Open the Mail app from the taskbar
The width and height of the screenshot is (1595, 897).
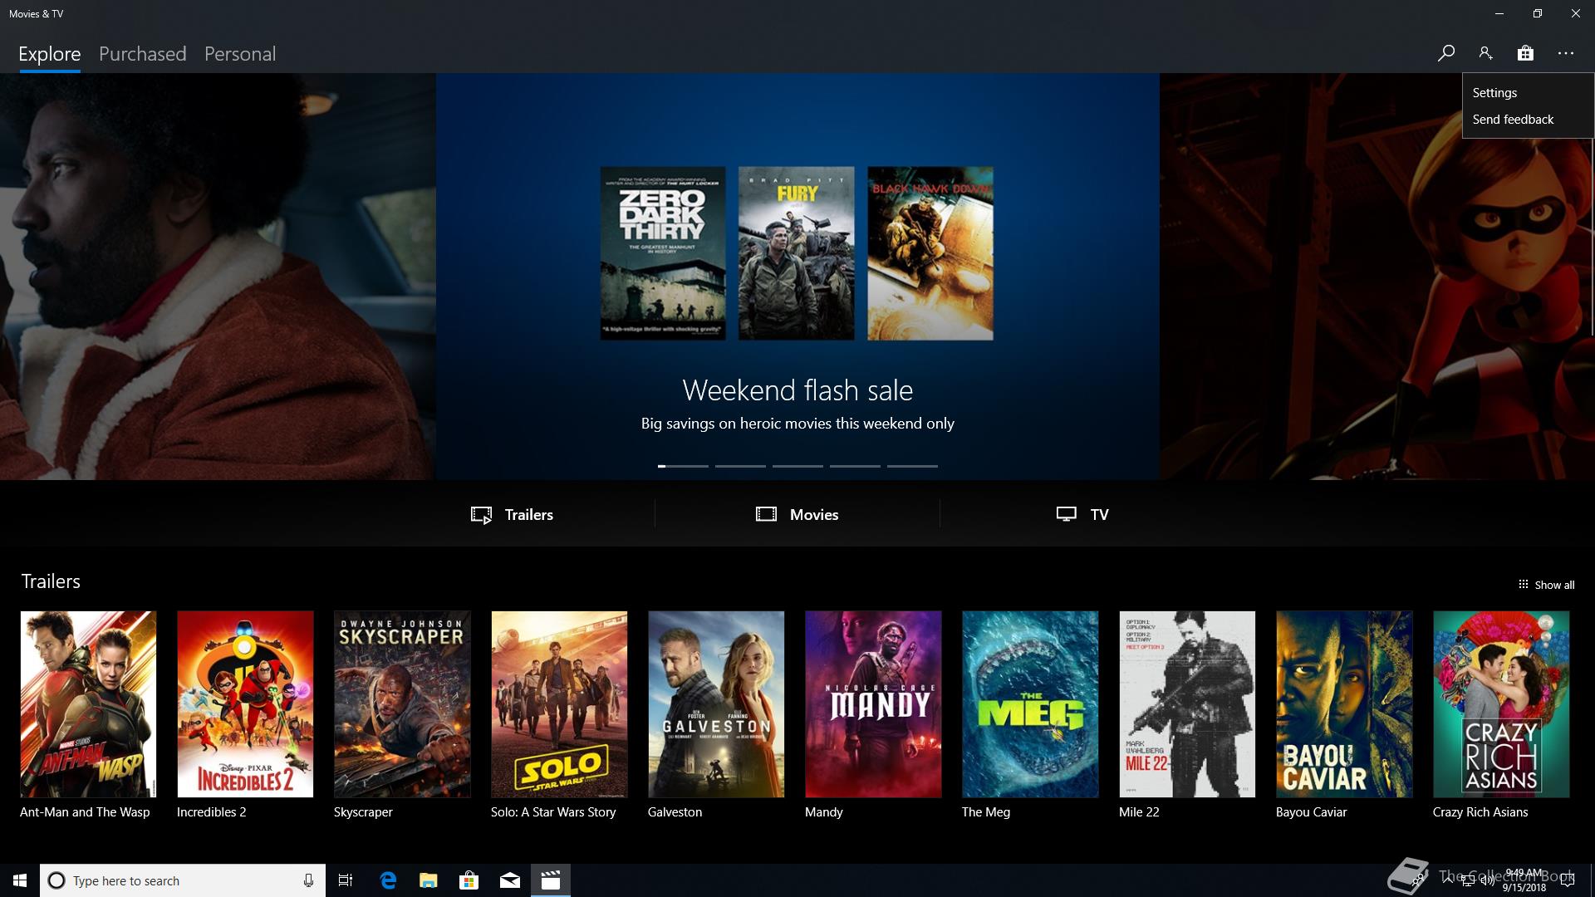tap(510, 880)
